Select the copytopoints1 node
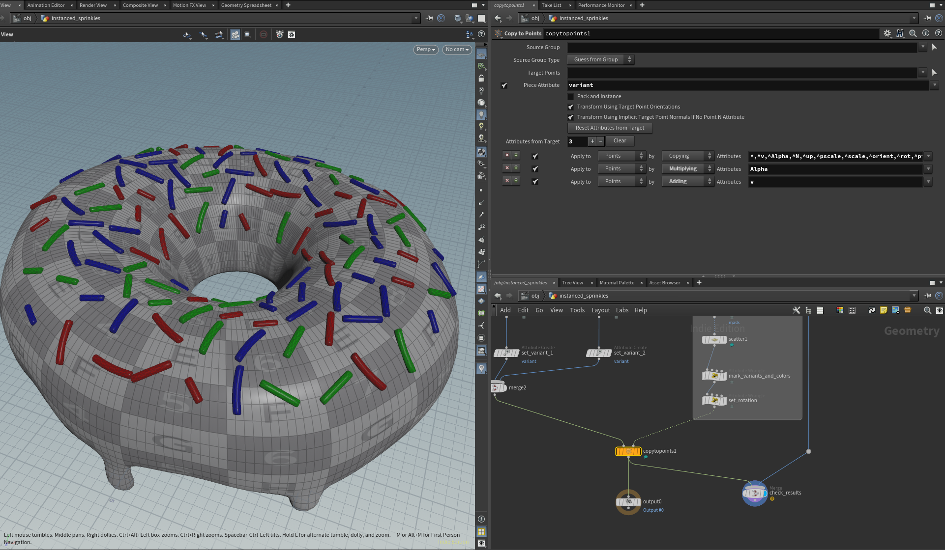This screenshot has height=550, width=945. click(x=628, y=451)
